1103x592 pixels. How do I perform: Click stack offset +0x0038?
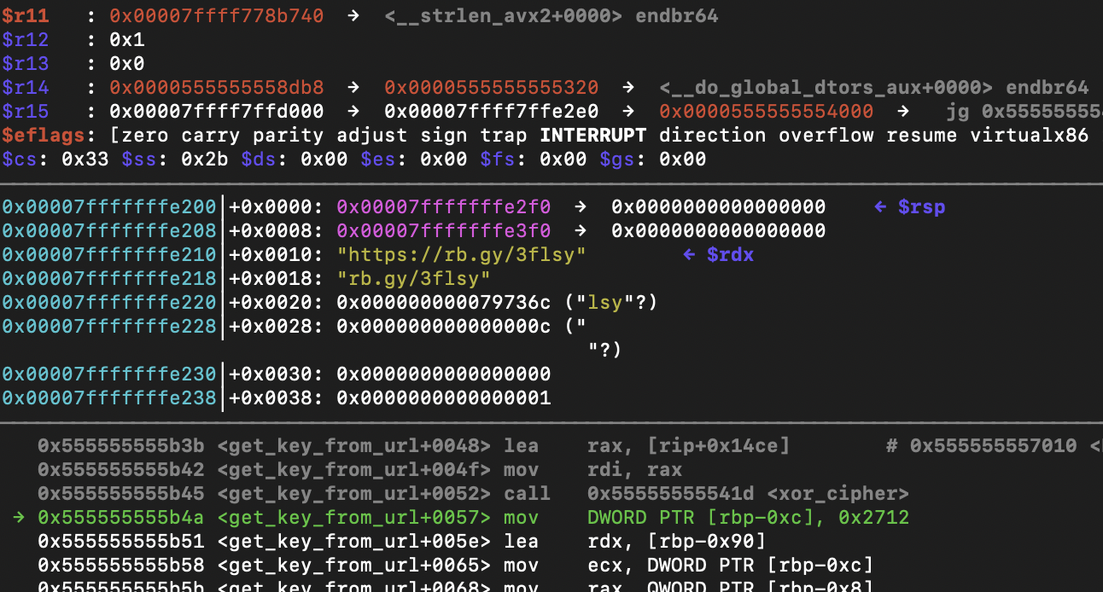[277, 398]
